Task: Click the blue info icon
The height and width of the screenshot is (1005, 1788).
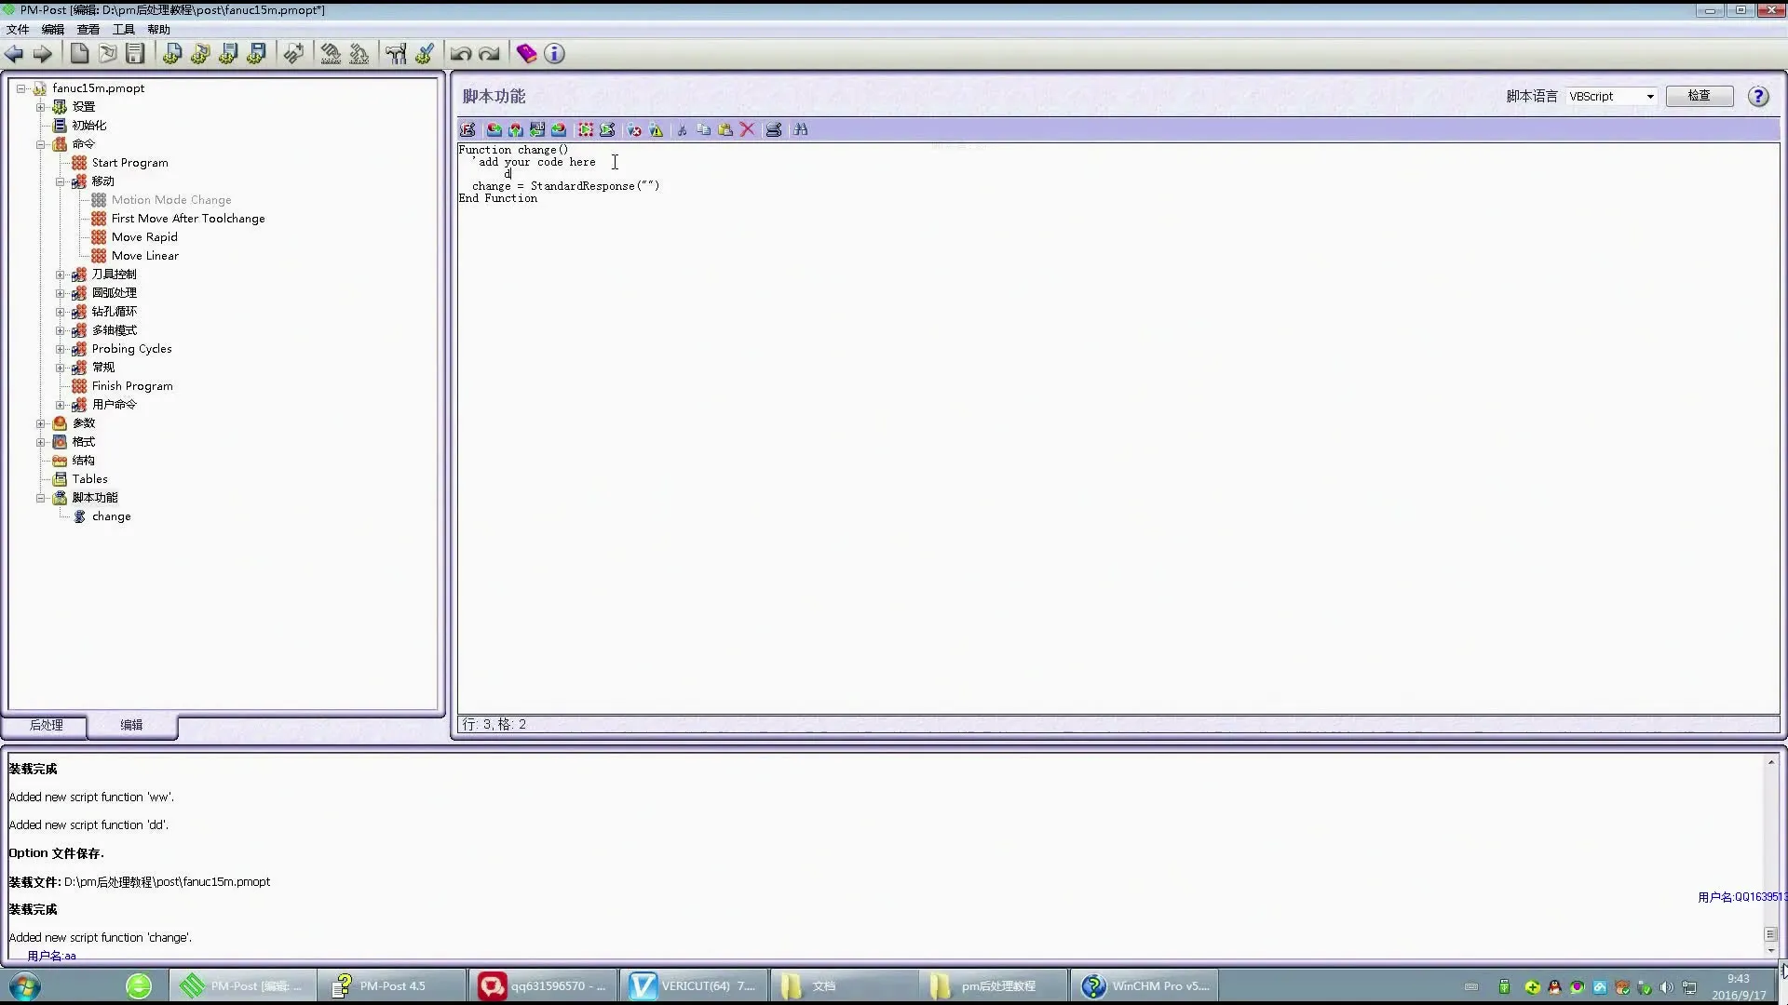Action: (554, 54)
